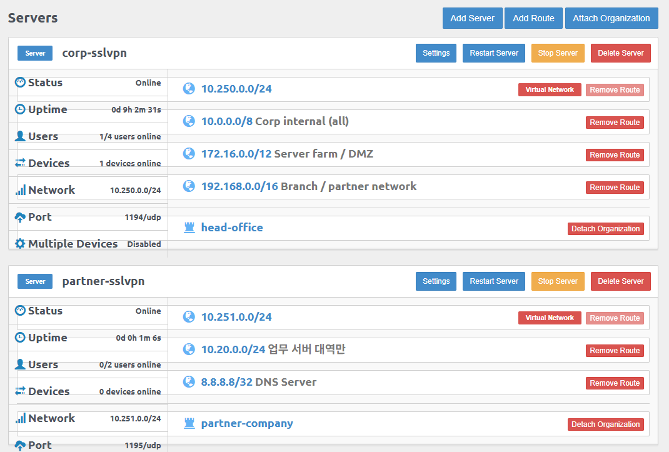The image size is (669, 452).
Task: Click the globe icon beside 10.20.0.0/24 route
Action: [189, 349]
